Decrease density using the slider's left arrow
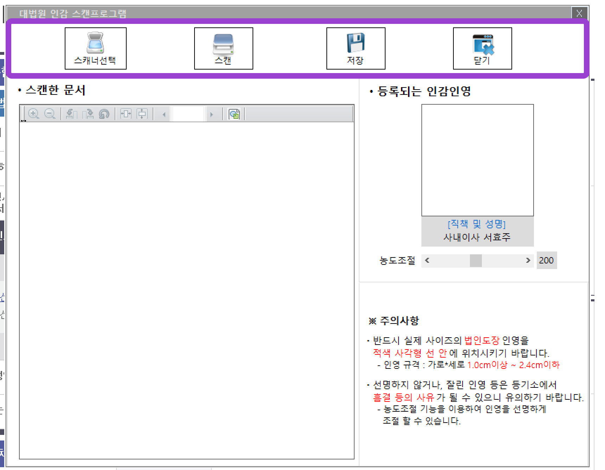 pos(428,260)
